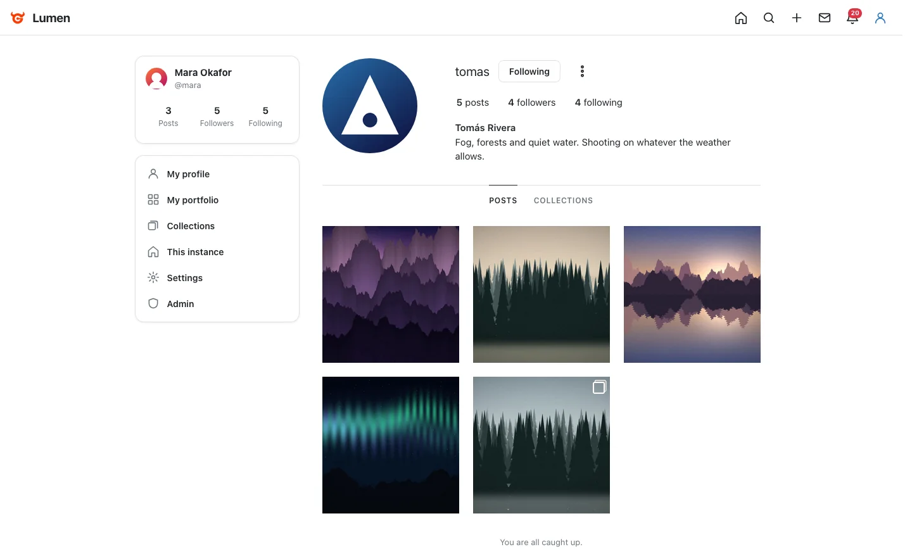Screen dimensions: 912x554
Task: View the 4 following list of tomas
Action: (598, 103)
